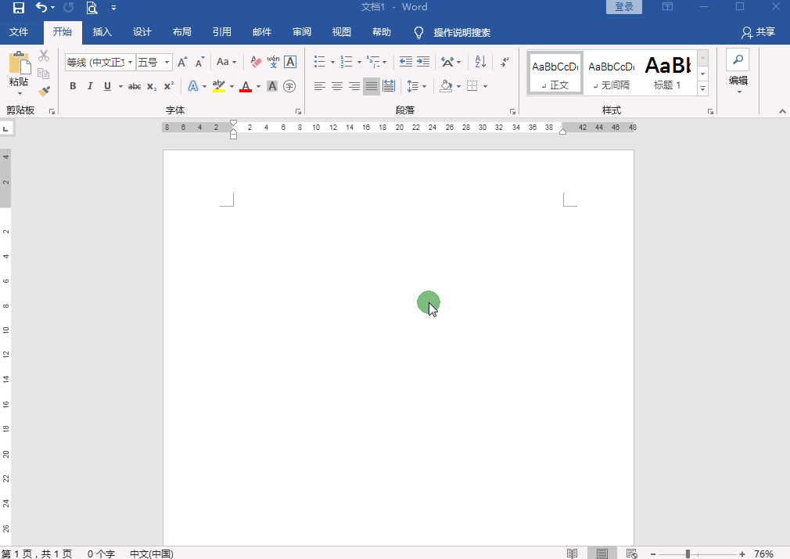This screenshot has width=790, height=559.
Task: Increase font size with the larger A icon
Action: [182, 62]
